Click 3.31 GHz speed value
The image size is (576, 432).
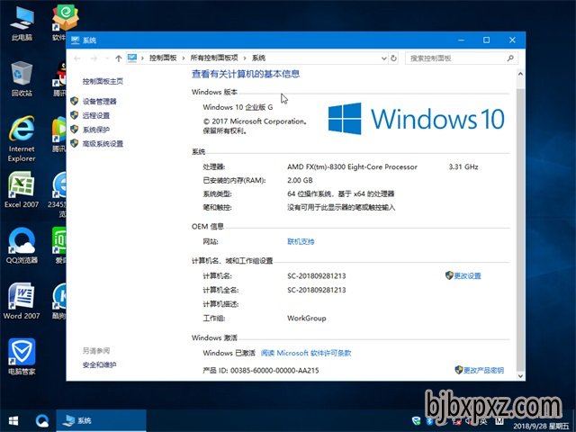(463, 166)
